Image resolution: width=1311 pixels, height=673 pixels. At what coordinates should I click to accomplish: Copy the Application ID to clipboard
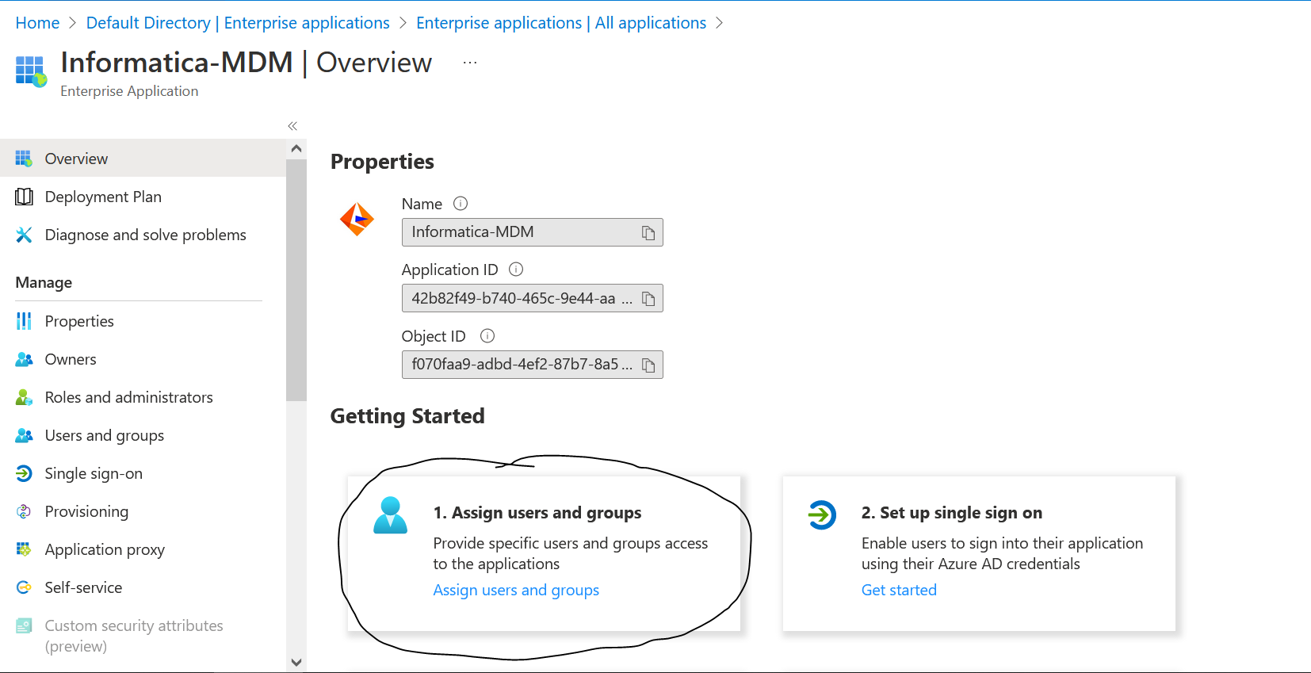(x=648, y=299)
